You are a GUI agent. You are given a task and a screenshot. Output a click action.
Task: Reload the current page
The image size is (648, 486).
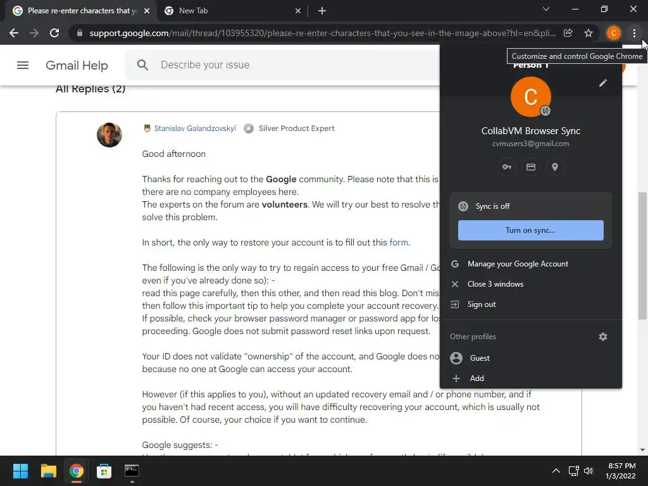click(54, 33)
